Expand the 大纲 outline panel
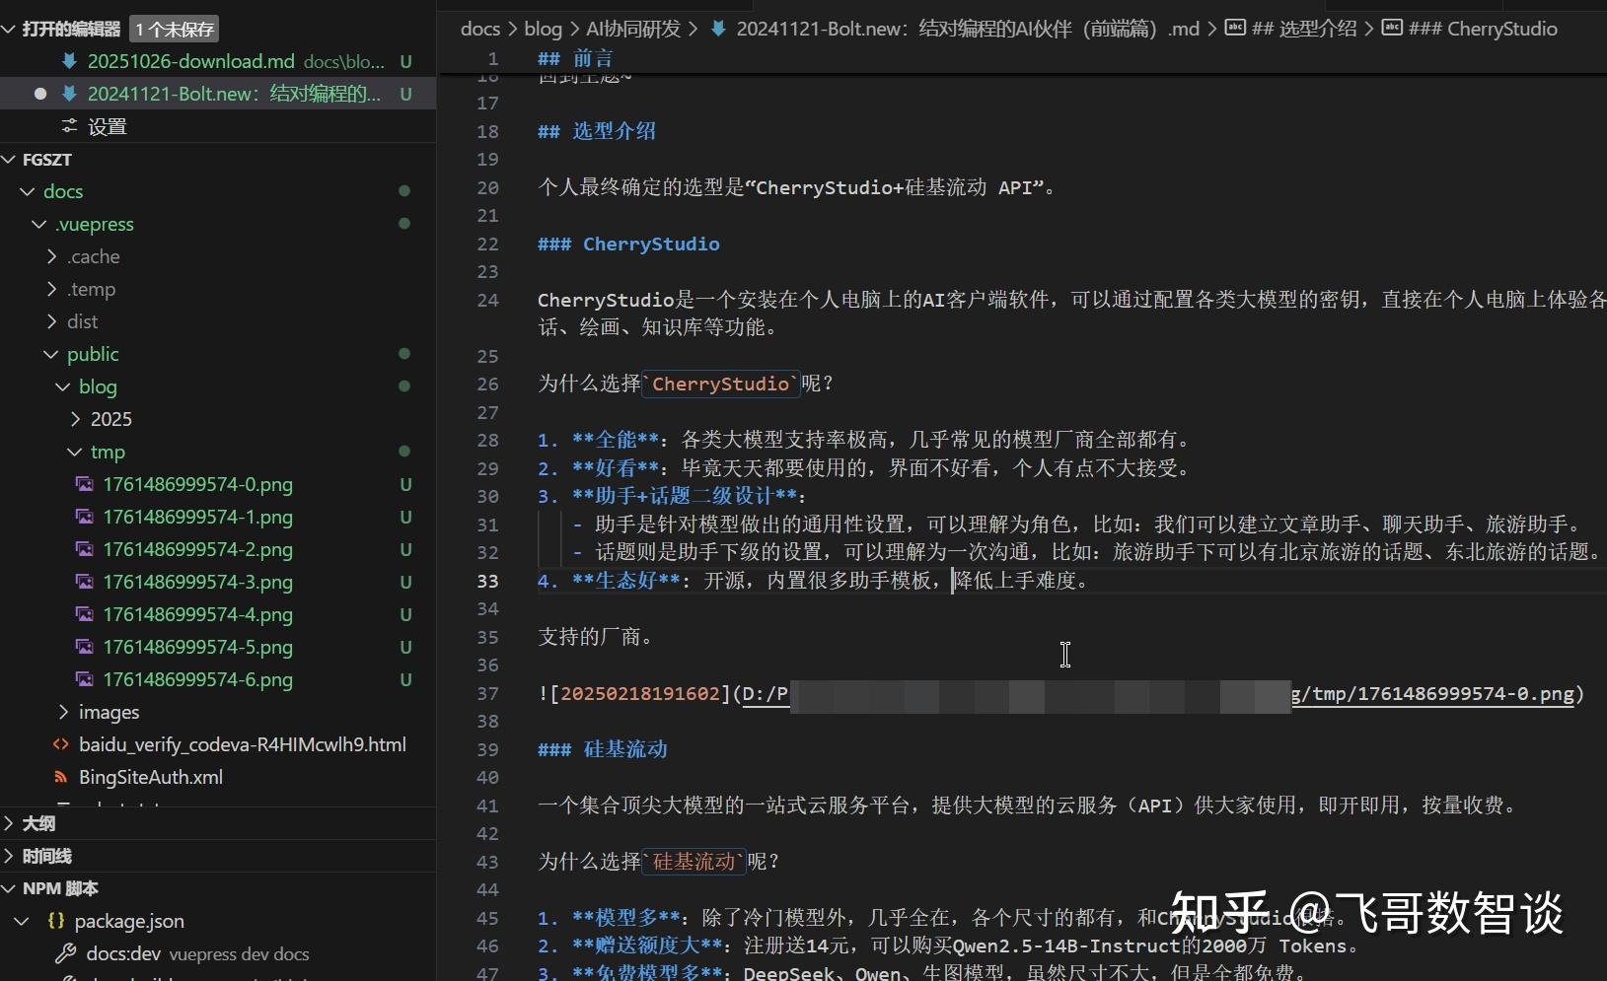Viewport: 1607px width, 981px height. pos(9,823)
